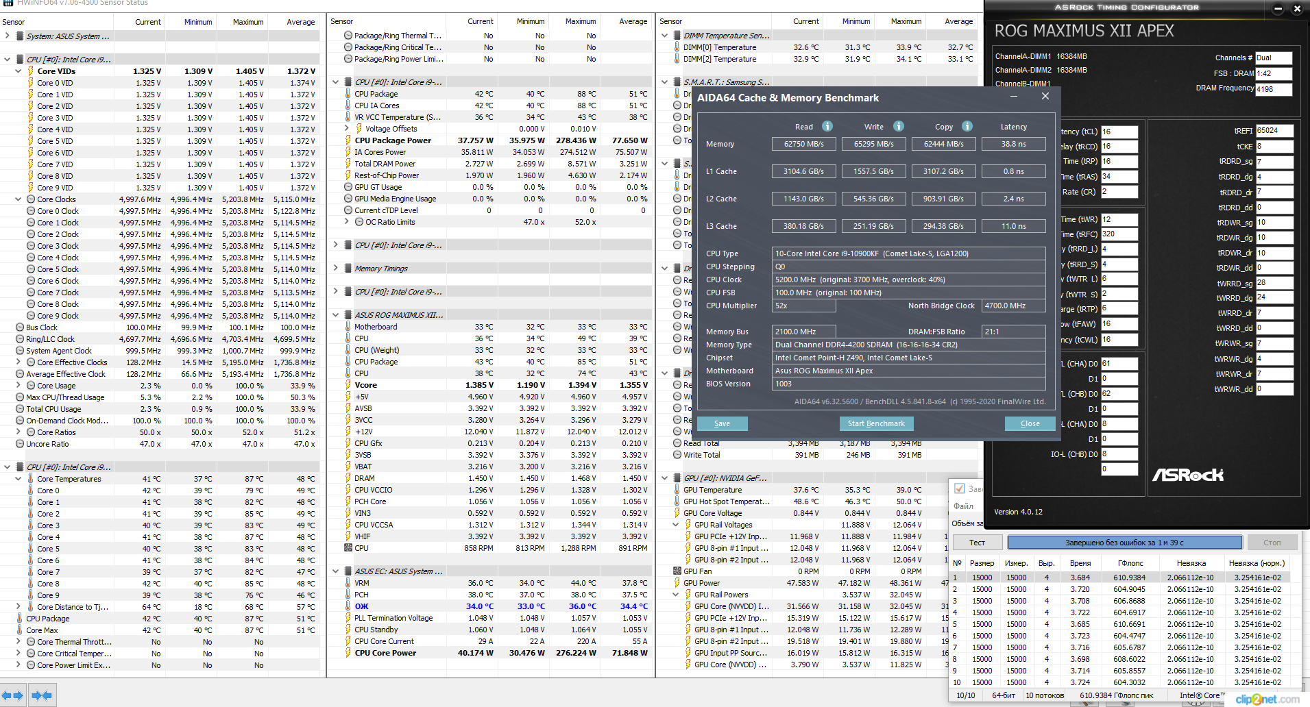This screenshot has width=1310, height=707.
Task: Toggle the checkbox above the Файл menu
Action: (x=960, y=488)
